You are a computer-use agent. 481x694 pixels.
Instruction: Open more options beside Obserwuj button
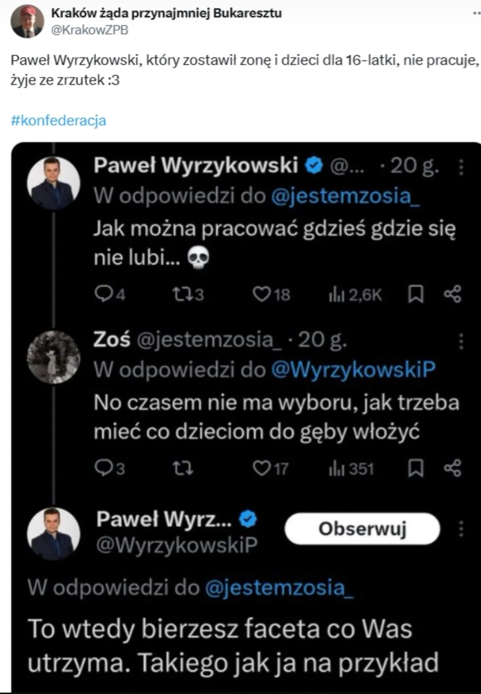461,529
